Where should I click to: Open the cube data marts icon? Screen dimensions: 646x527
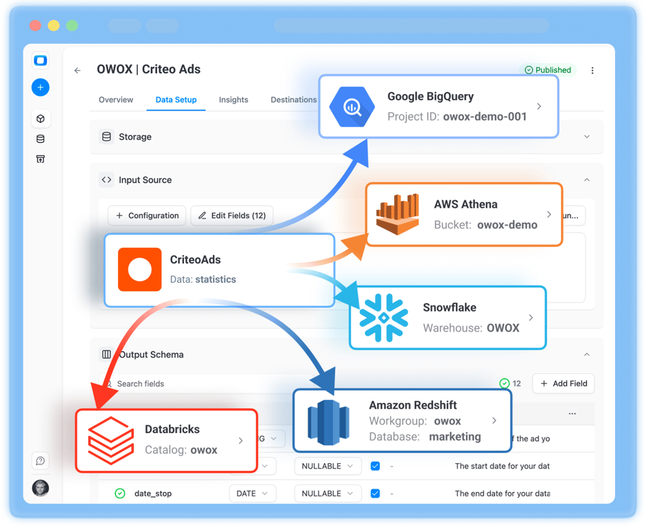click(x=41, y=119)
